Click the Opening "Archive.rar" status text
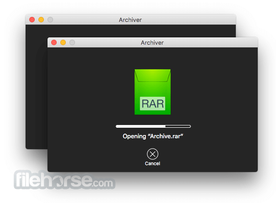Image resolution: width=276 pixels, height=203 pixels. (x=153, y=136)
